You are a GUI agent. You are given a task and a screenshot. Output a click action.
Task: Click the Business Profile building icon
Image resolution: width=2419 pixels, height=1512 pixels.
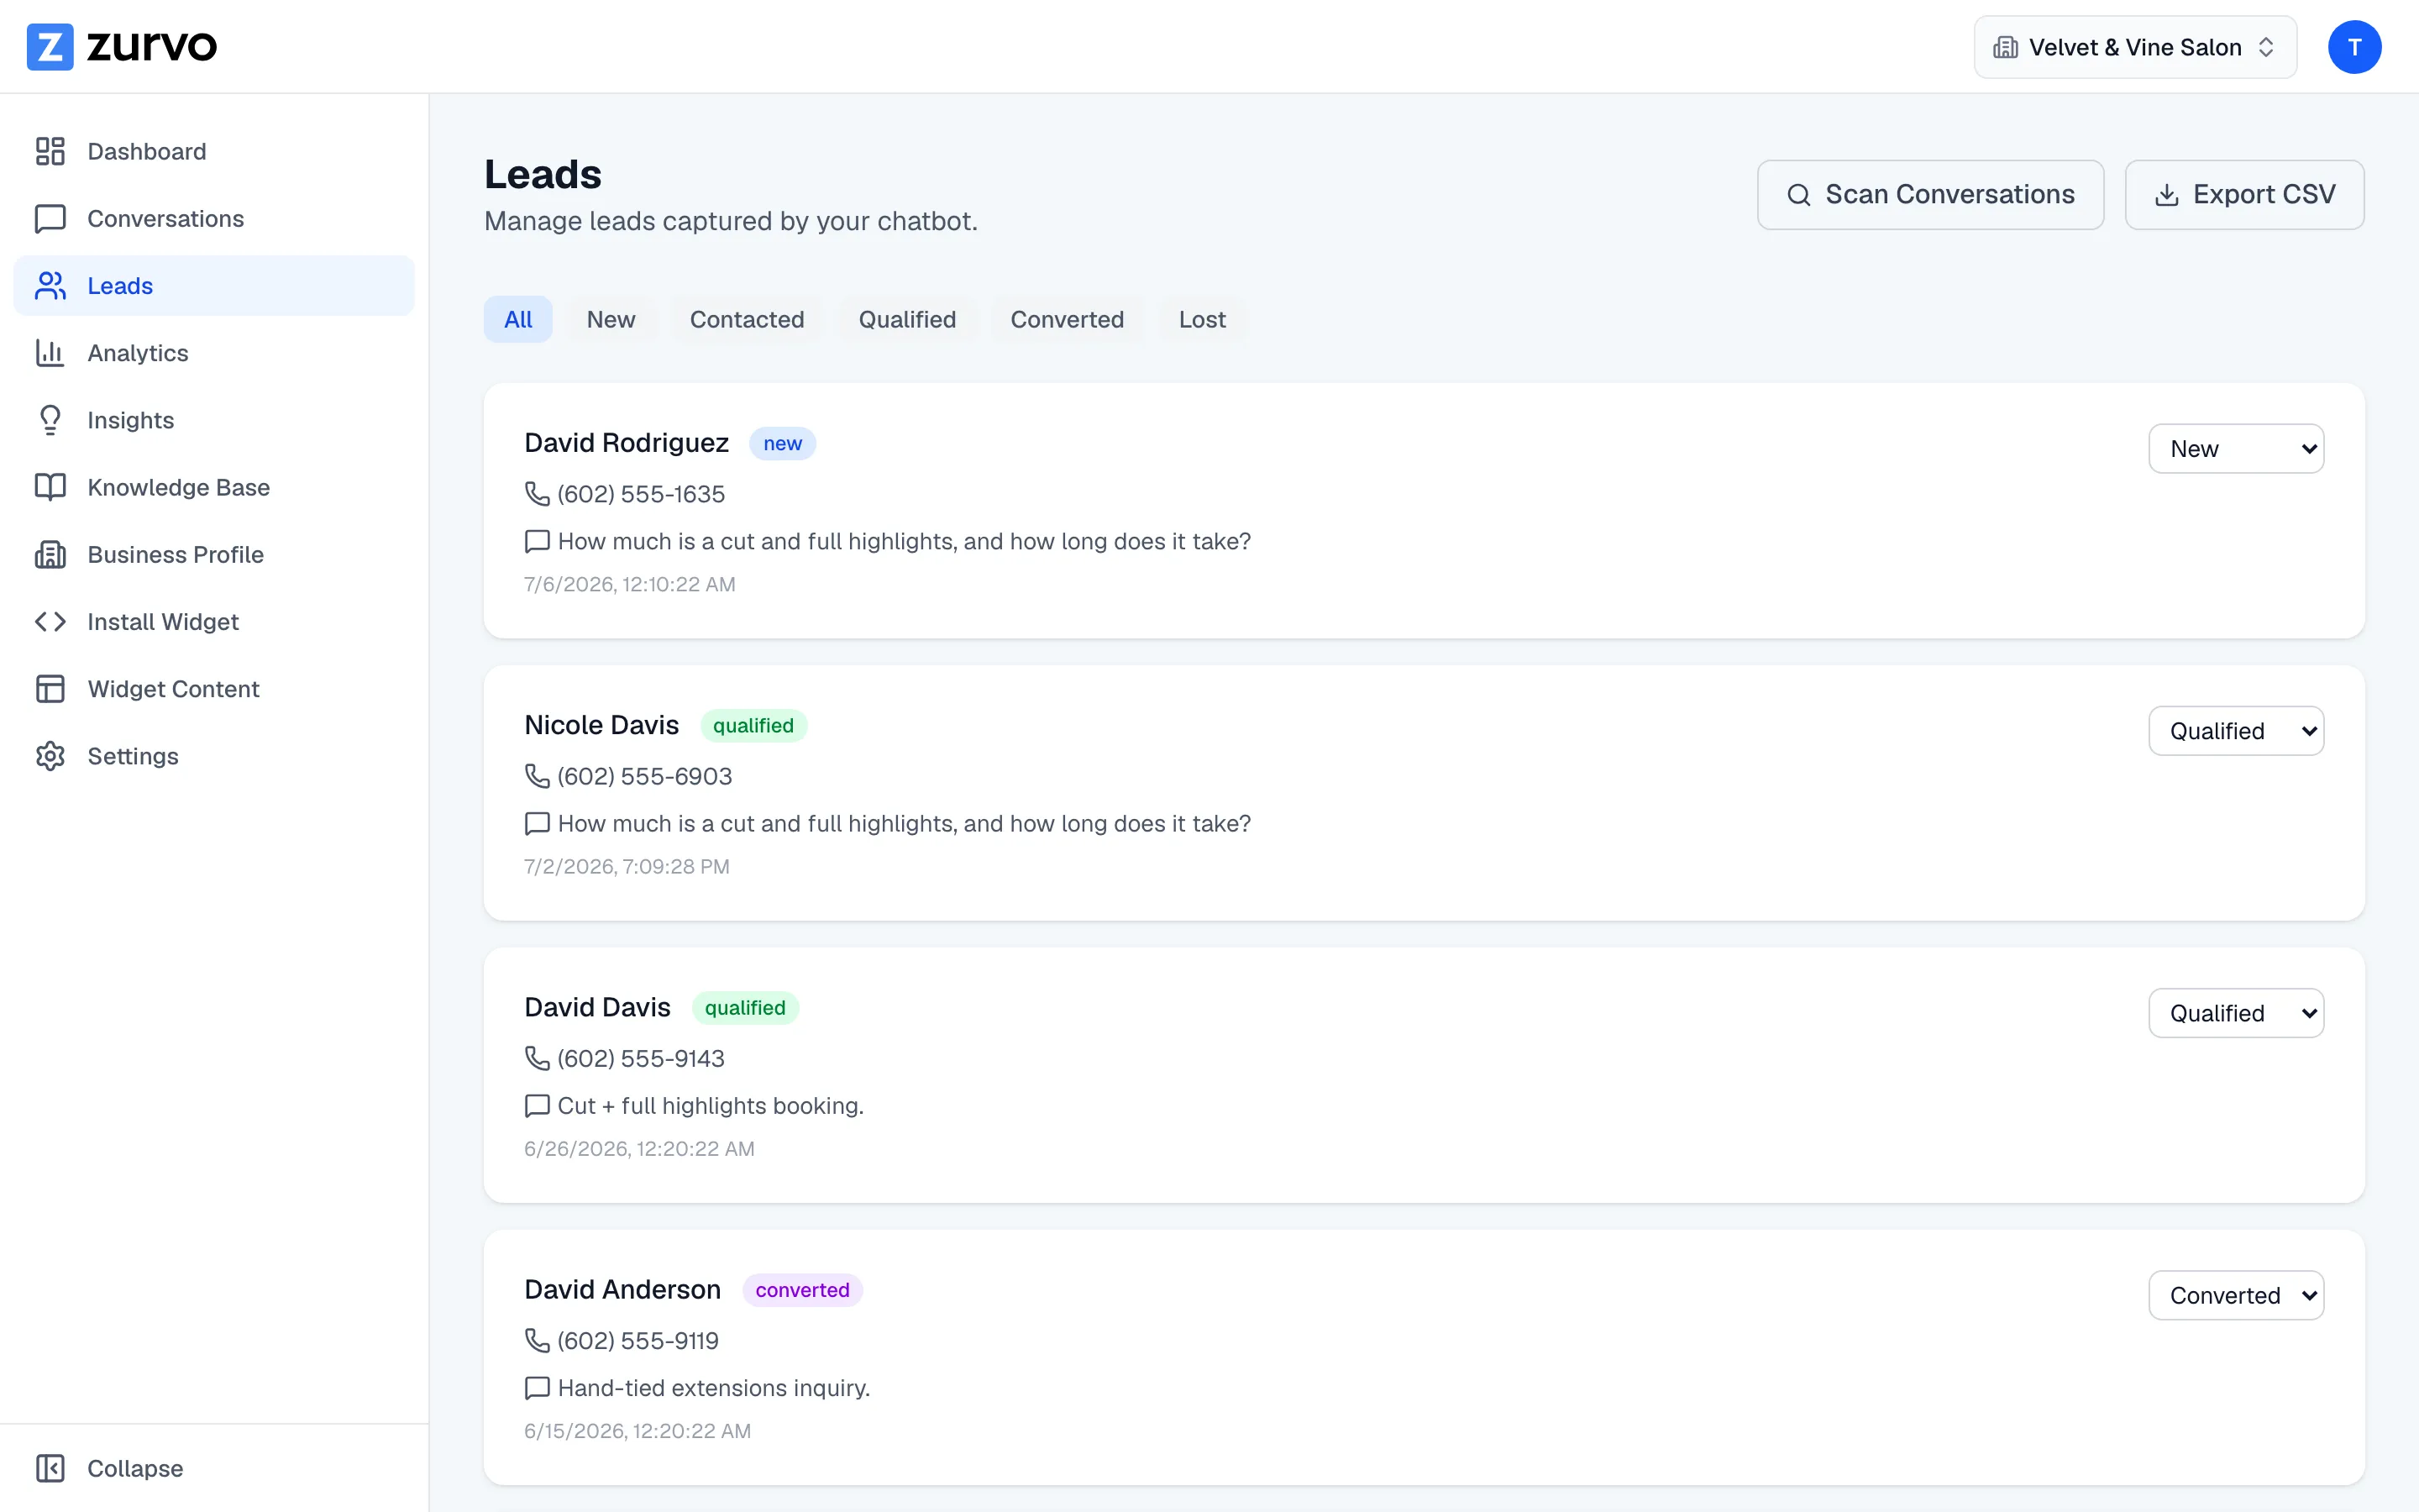click(x=50, y=554)
